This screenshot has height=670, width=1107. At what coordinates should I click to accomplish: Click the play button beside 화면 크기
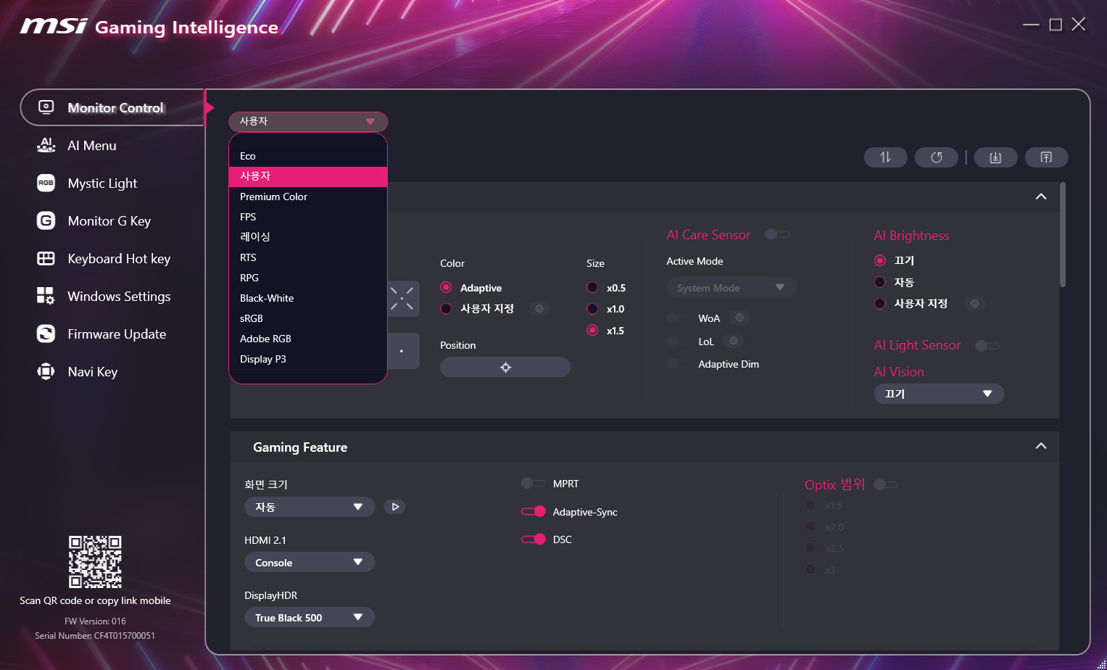pyautogui.click(x=394, y=507)
